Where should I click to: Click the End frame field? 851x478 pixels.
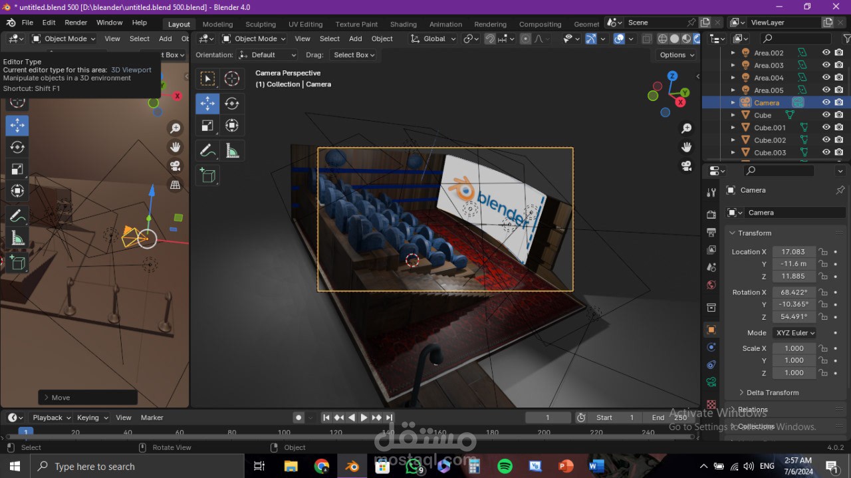pyautogui.click(x=668, y=418)
